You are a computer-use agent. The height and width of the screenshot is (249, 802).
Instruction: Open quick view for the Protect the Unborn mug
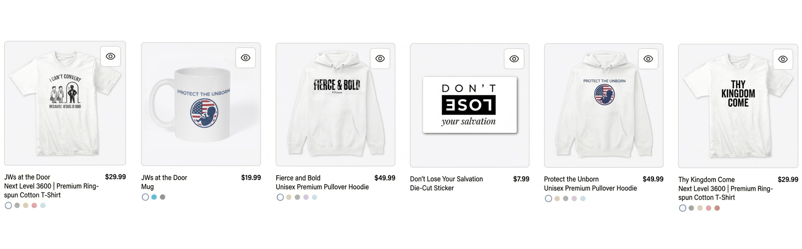coord(246,58)
